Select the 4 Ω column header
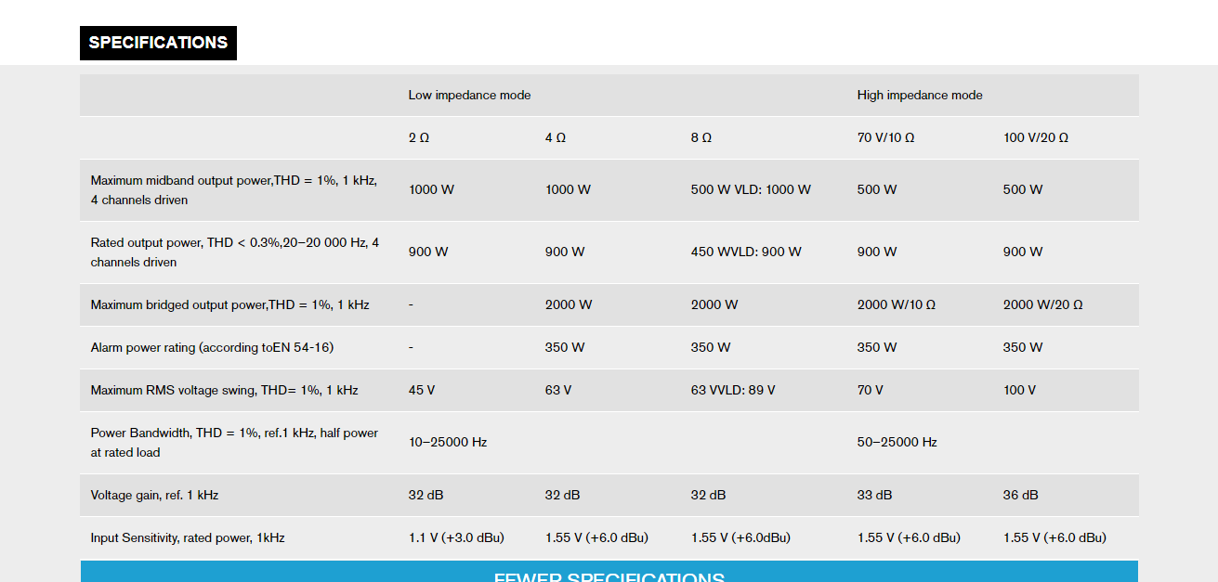This screenshot has height=582, width=1218. [x=556, y=137]
